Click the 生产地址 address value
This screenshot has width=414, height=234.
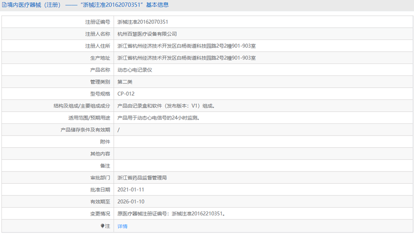(x=187, y=58)
